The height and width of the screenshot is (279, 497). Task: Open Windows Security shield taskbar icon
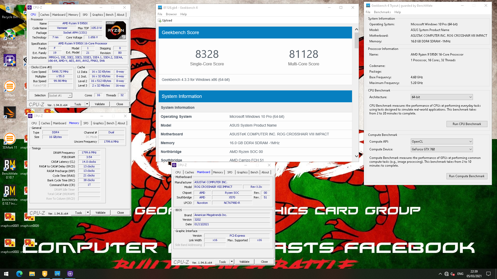tap(45, 274)
